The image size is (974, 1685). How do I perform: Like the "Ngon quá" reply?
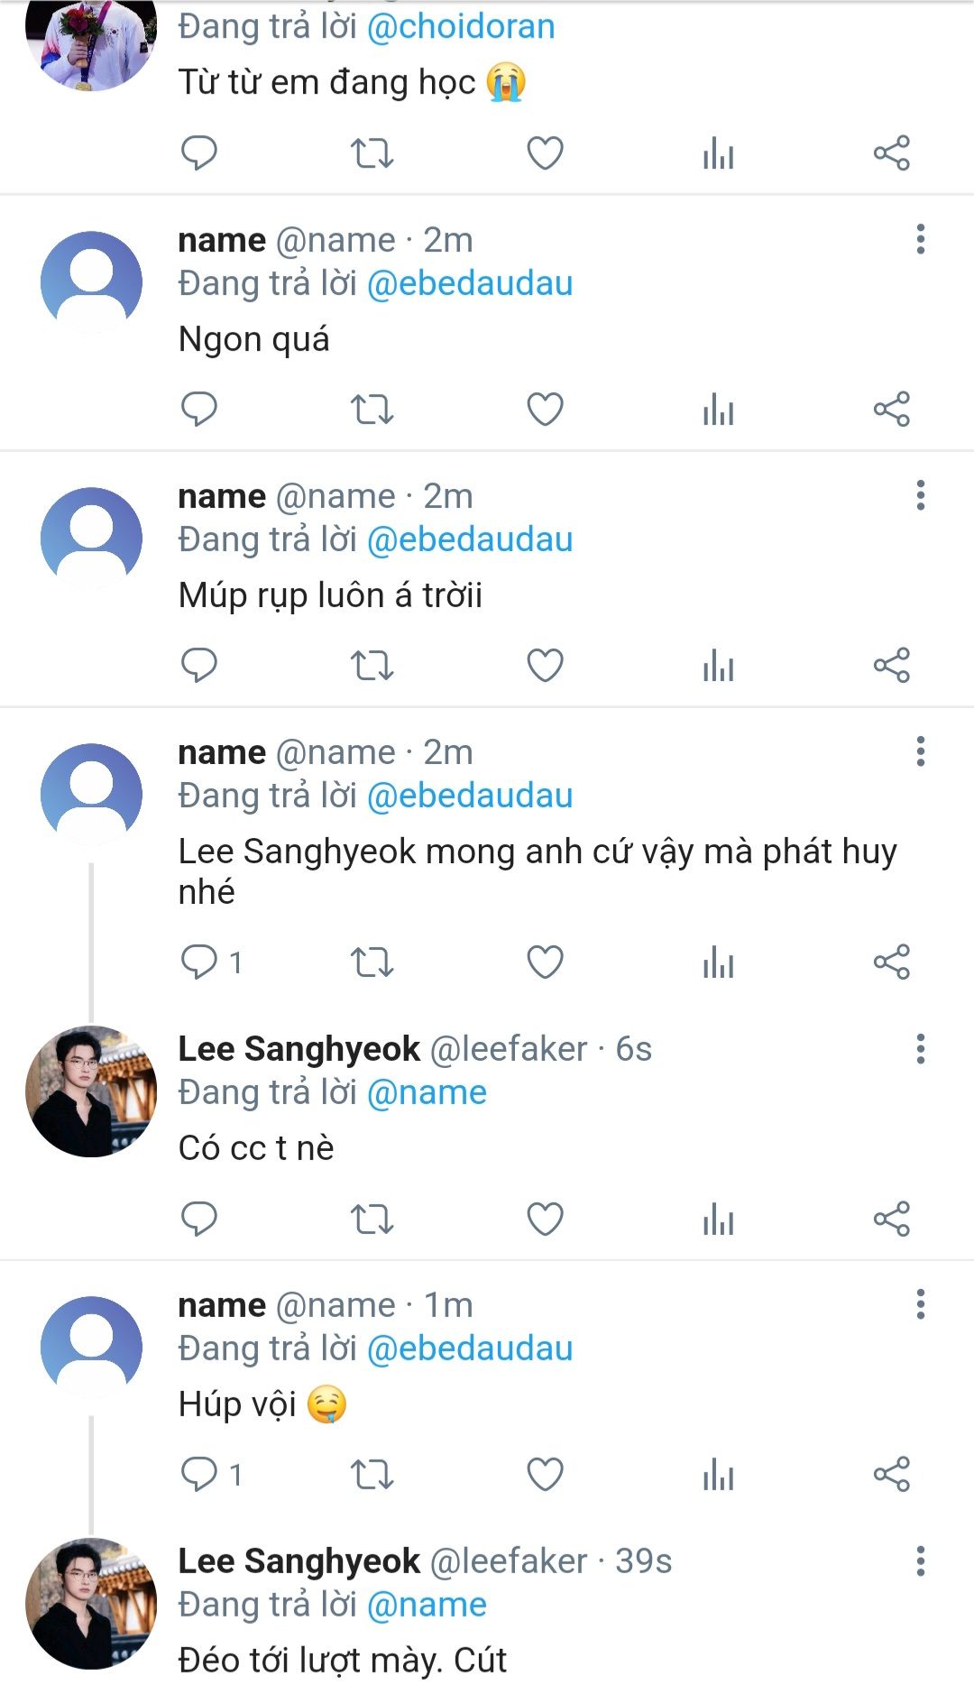(545, 410)
